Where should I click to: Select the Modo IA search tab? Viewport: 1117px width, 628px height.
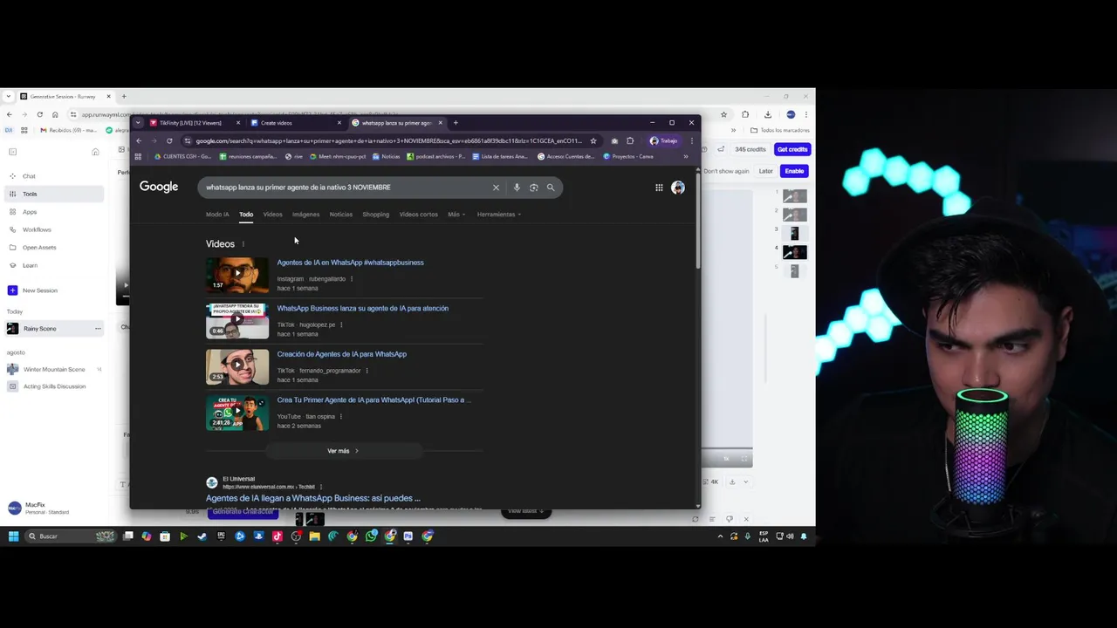click(x=217, y=215)
